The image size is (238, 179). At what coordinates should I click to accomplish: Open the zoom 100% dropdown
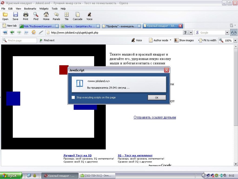click(235, 41)
